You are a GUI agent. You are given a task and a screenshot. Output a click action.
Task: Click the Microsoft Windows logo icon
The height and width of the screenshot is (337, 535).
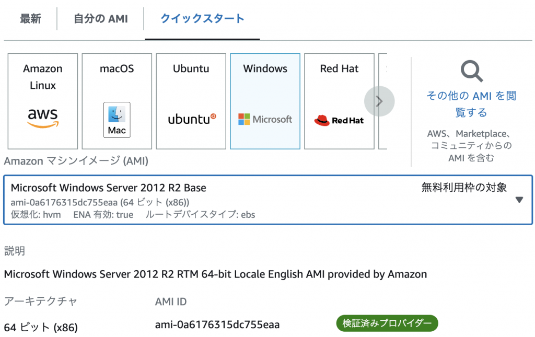pos(265,119)
